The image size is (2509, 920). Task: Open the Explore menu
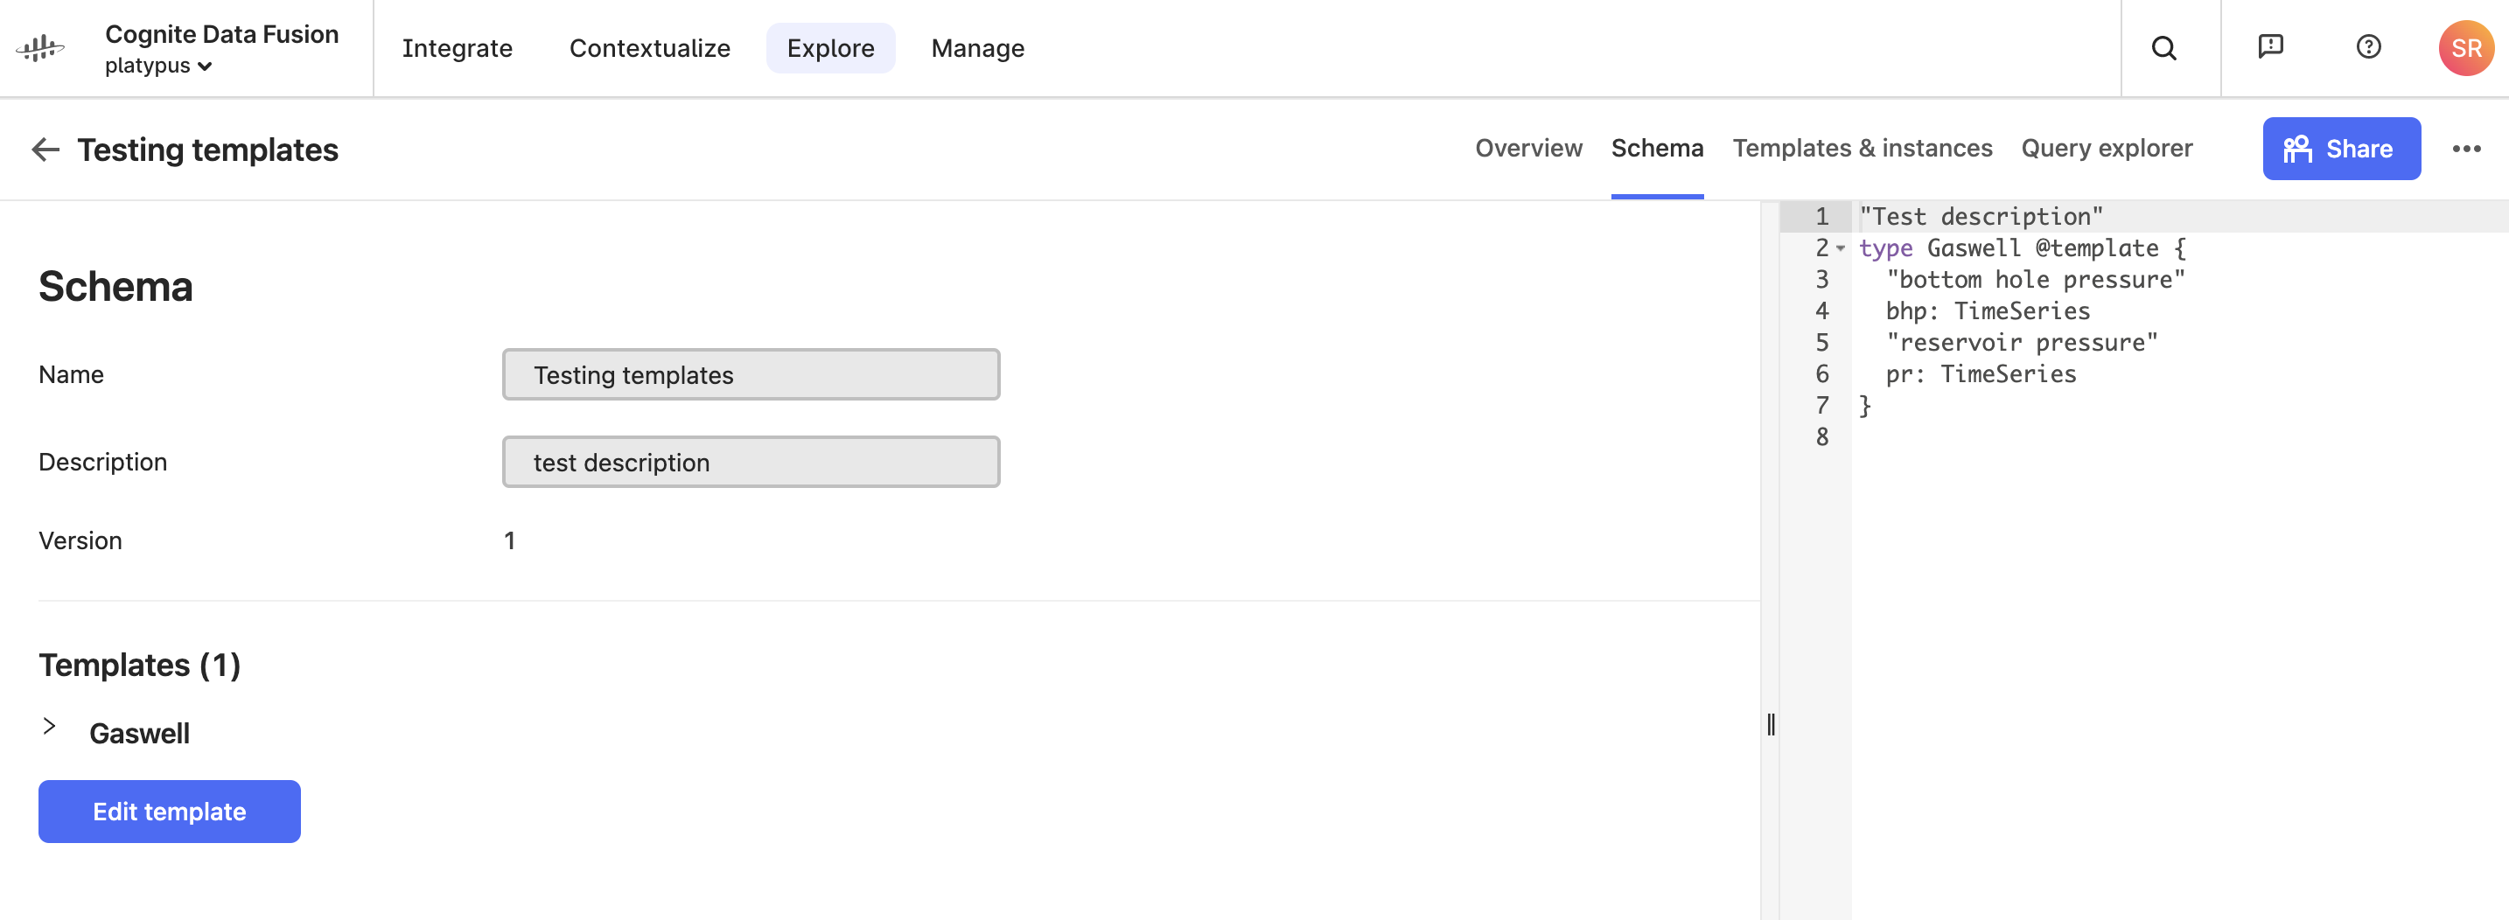[830, 48]
